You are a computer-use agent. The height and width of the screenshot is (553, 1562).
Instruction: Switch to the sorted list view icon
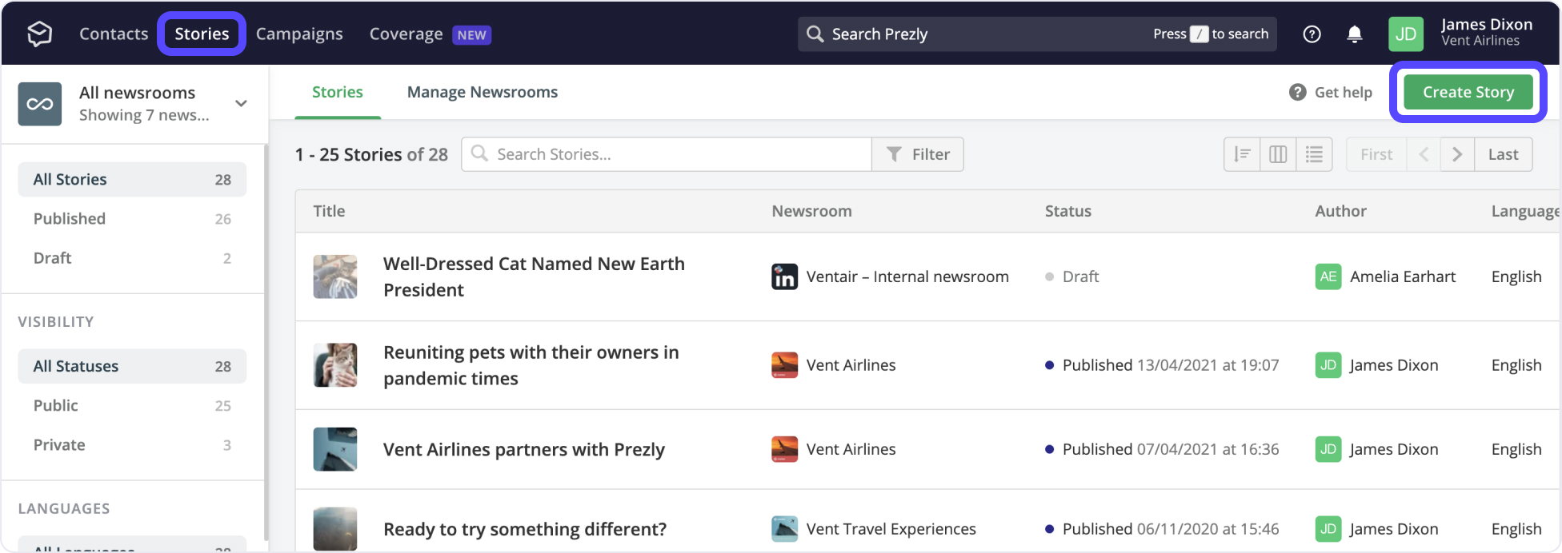click(x=1242, y=154)
